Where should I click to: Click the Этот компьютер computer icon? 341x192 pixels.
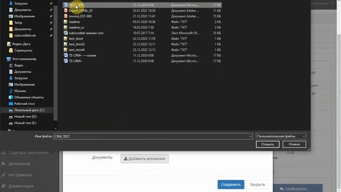point(9,59)
